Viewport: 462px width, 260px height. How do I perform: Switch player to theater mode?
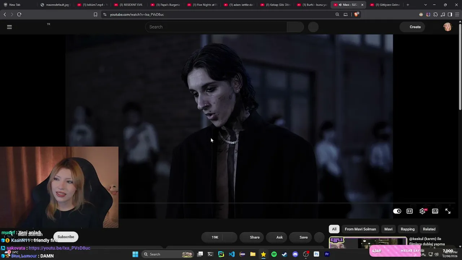point(435,211)
